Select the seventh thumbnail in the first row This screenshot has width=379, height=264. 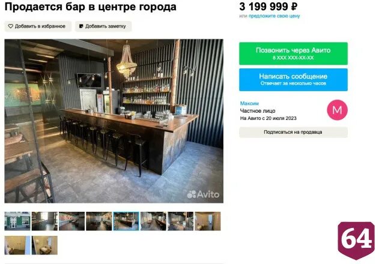click(x=181, y=221)
